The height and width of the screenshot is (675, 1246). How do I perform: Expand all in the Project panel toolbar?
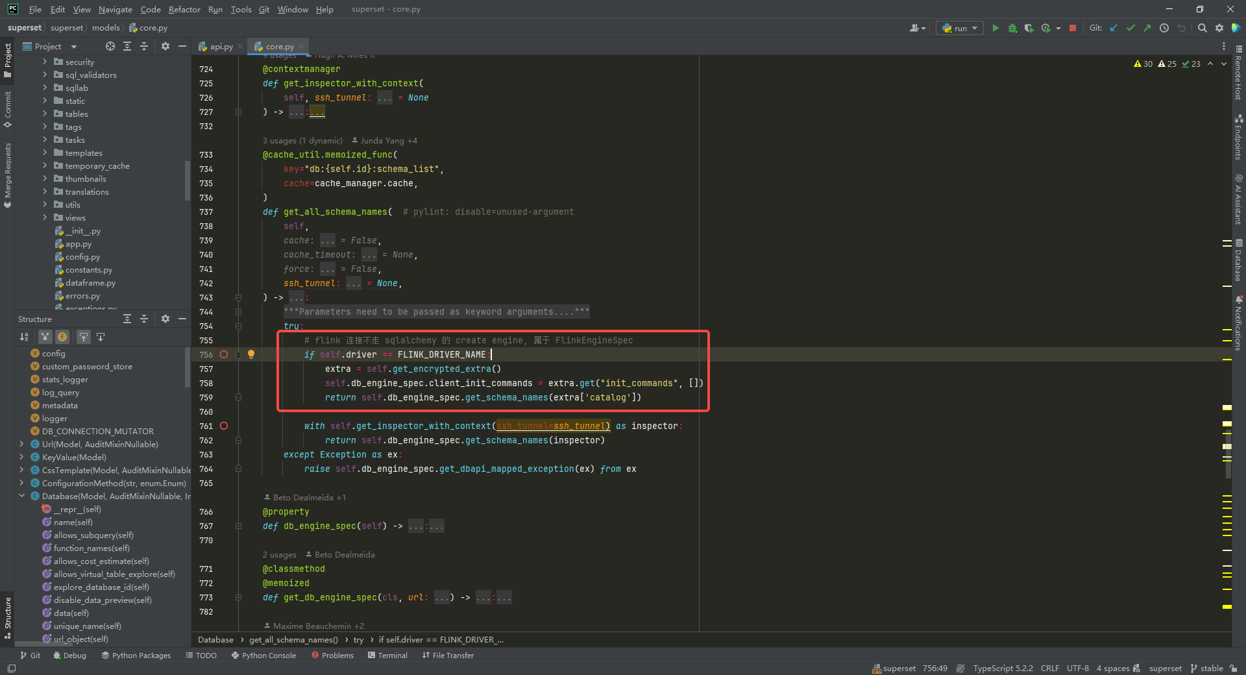point(127,46)
